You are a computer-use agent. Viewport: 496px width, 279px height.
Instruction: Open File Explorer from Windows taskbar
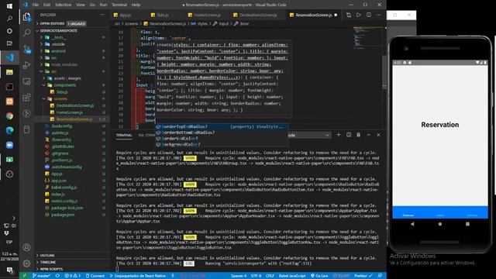(x=9, y=72)
